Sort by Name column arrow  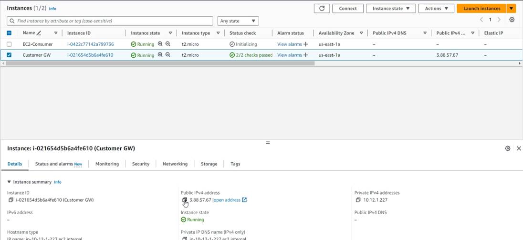[56, 33]
